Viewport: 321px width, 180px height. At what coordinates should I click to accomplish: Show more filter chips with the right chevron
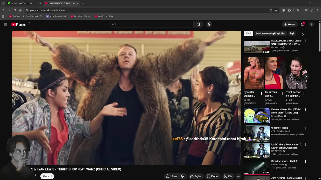tap(303, 34)
